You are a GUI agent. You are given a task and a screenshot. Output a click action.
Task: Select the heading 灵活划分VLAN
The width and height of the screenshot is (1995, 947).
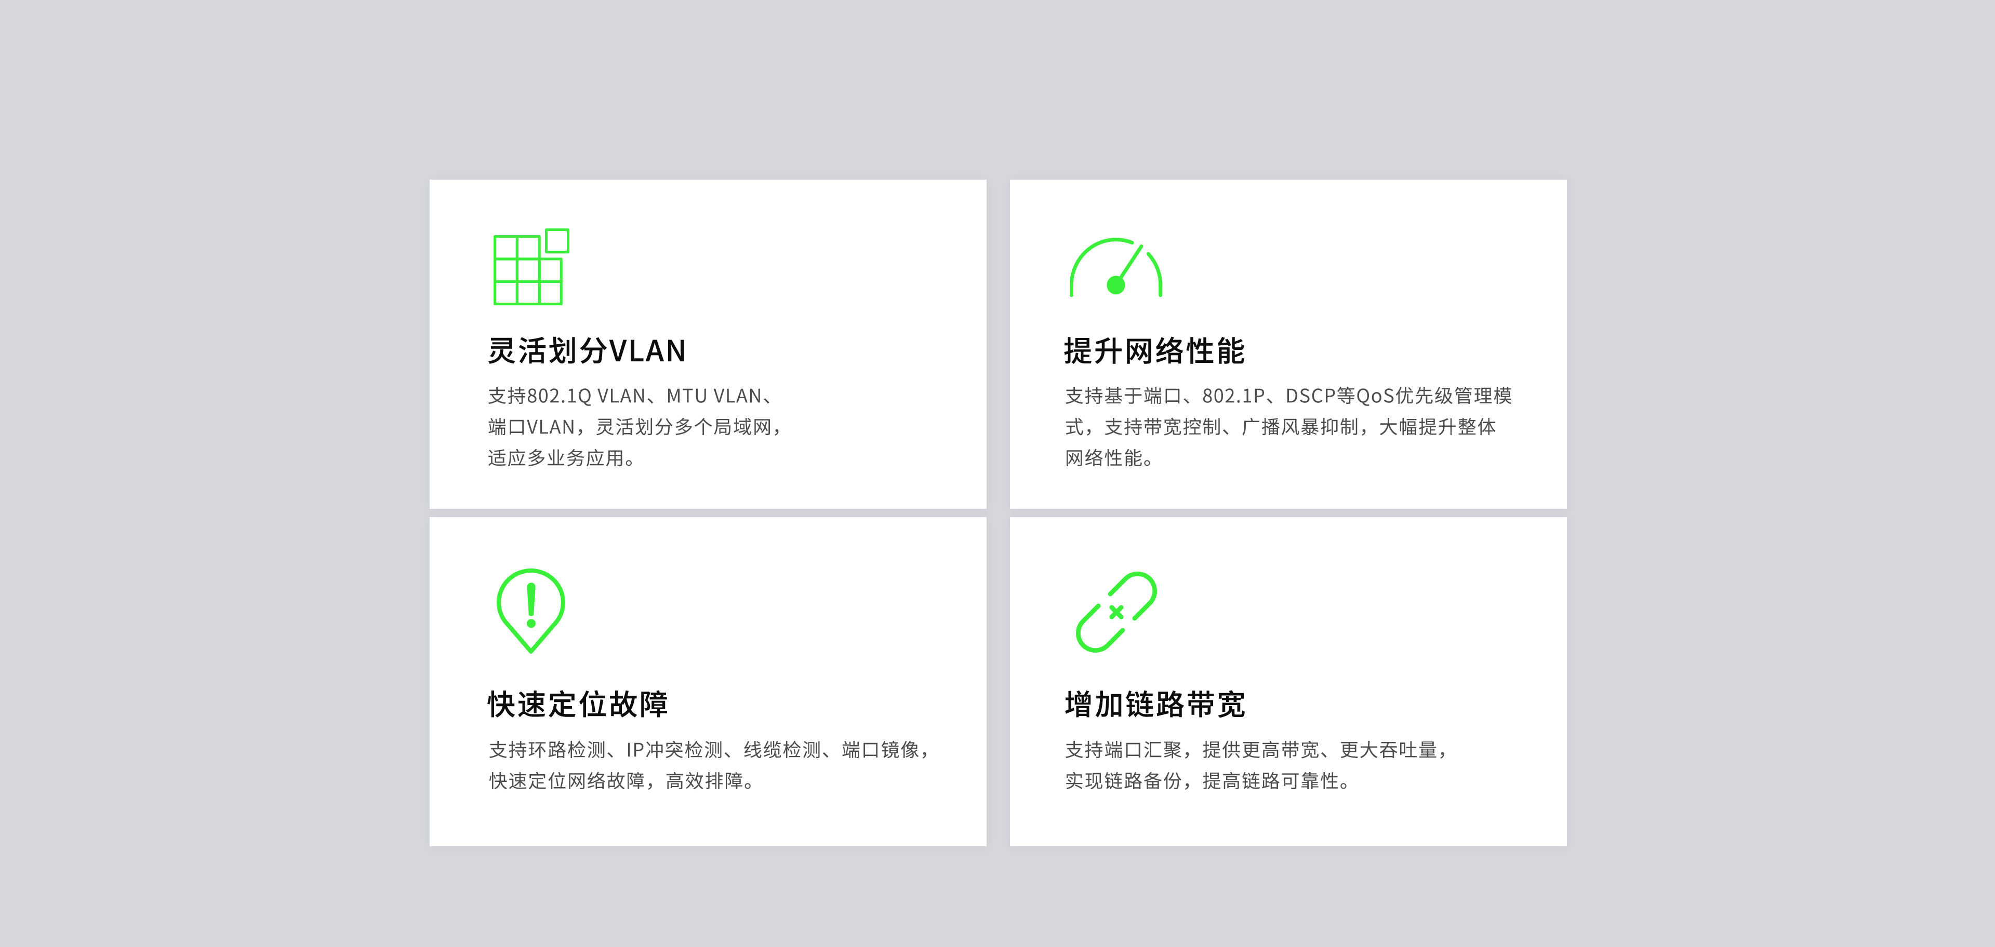(587, 350)
